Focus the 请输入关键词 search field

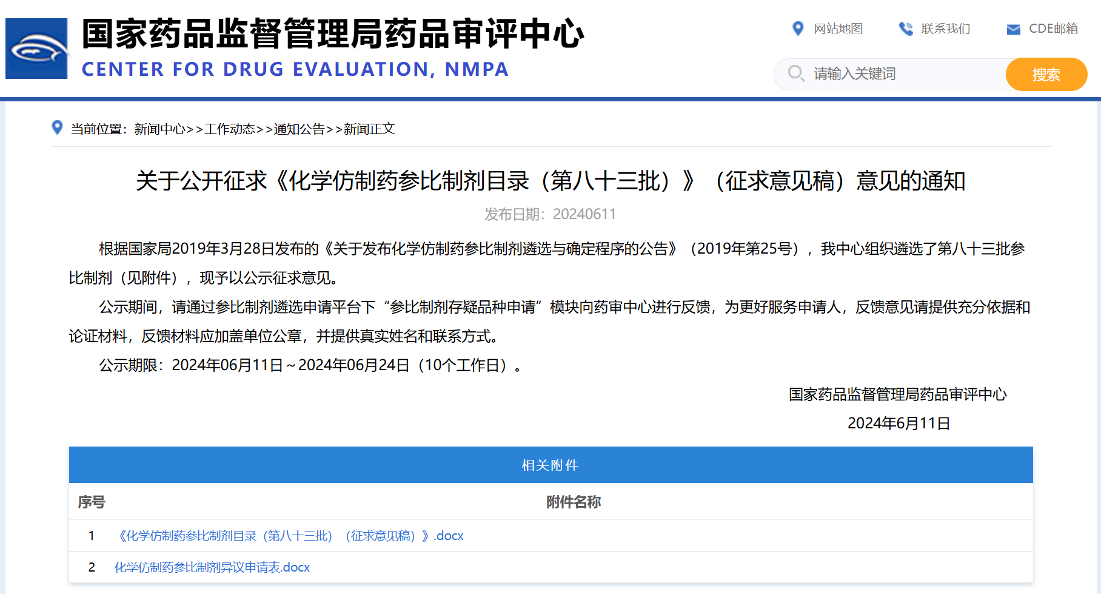click(x=903, y=74)
